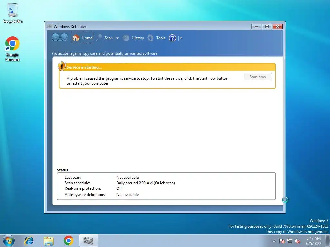Show hidden tray icons arrow

(274, 241)
